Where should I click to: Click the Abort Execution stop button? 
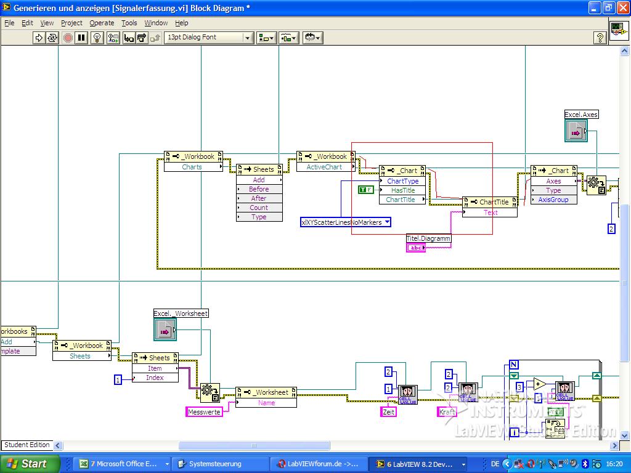(68, 38)
